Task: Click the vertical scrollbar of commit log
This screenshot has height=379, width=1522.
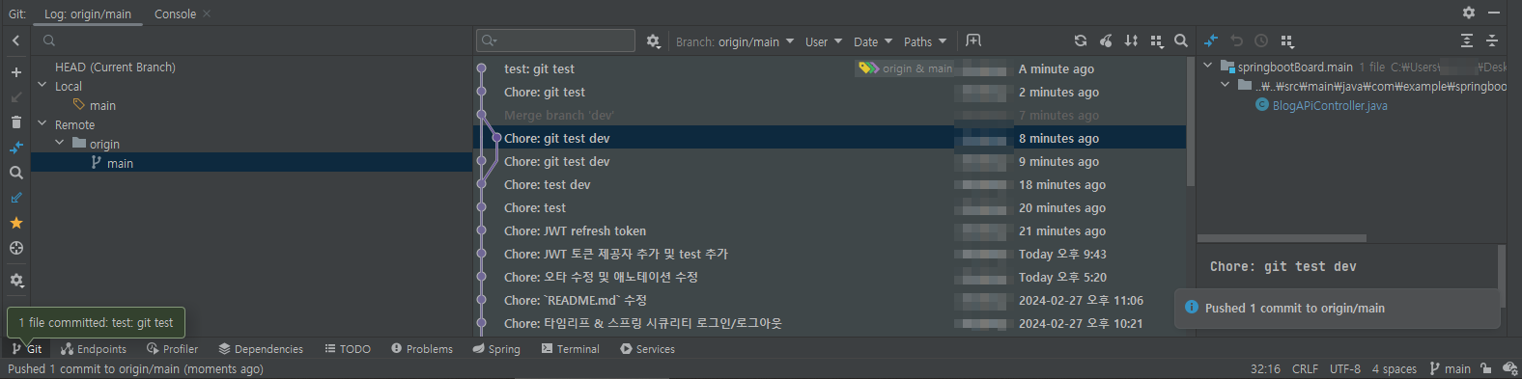Action: click(1191, 122)
